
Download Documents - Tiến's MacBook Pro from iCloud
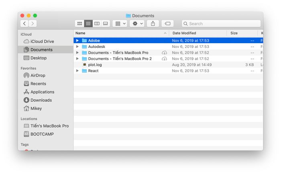point(164,53)
